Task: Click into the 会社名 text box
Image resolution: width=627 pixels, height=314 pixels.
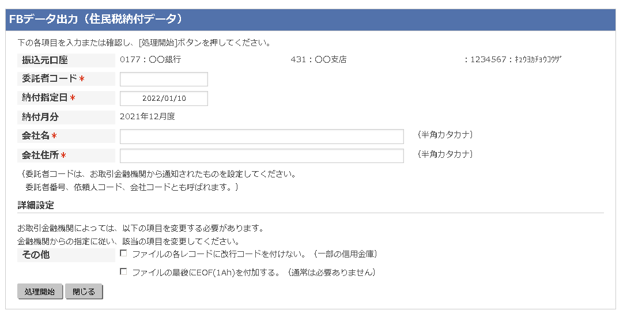Action: pos(262,137)
